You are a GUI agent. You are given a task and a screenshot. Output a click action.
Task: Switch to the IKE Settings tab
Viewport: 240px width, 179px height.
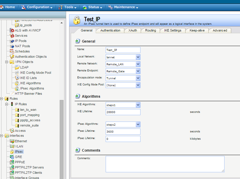pos(172,30)
